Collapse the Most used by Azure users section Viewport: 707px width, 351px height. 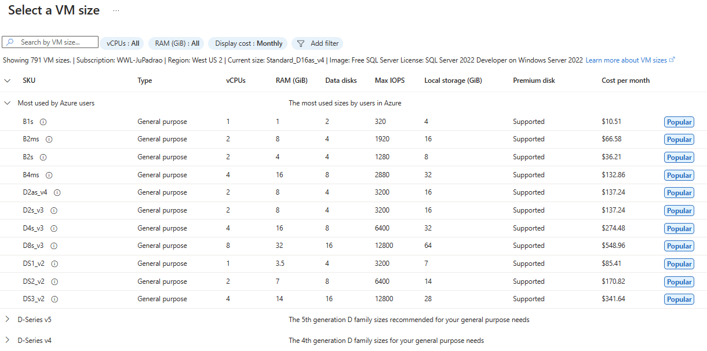click(x=7, y=103)
